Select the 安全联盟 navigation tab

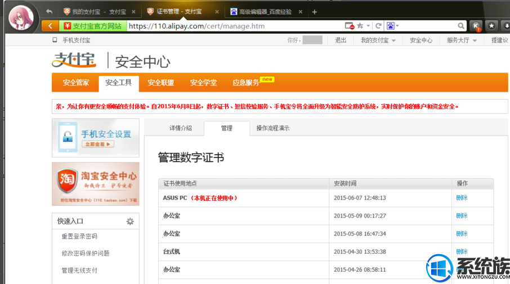[160, 83]
